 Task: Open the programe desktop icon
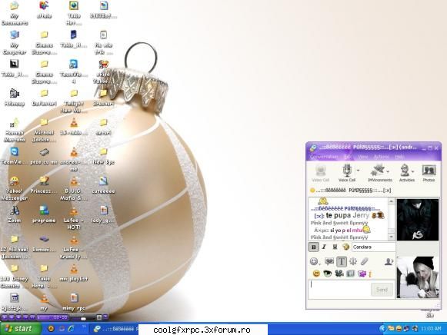[x=44, y=214]
